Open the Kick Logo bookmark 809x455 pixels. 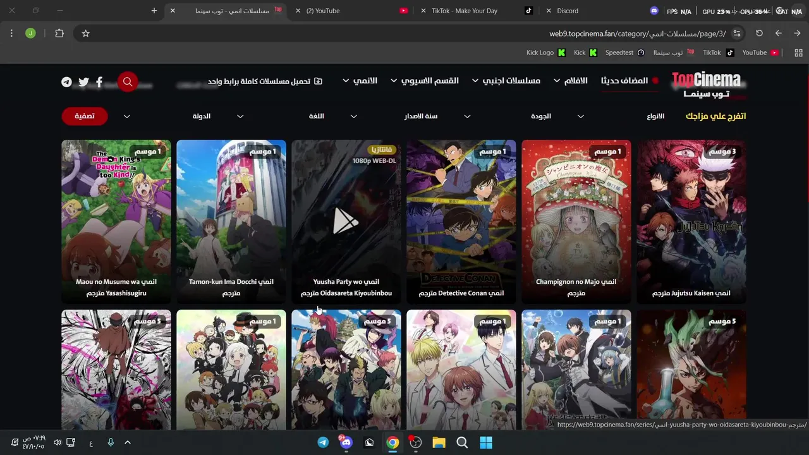546,52
